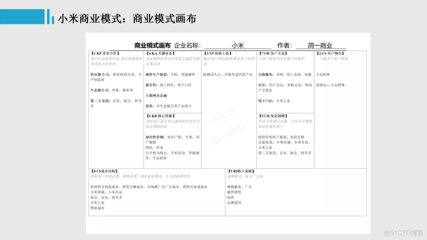Click the 互联网及金融 line
The height and width of the screenshot is (240, 427).
(x=156, y=96)
